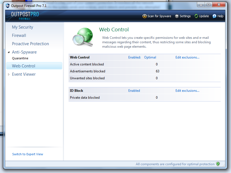231x173 pixels.
Task: Click the optimal protection status message
Action: (x=175, y=164)
